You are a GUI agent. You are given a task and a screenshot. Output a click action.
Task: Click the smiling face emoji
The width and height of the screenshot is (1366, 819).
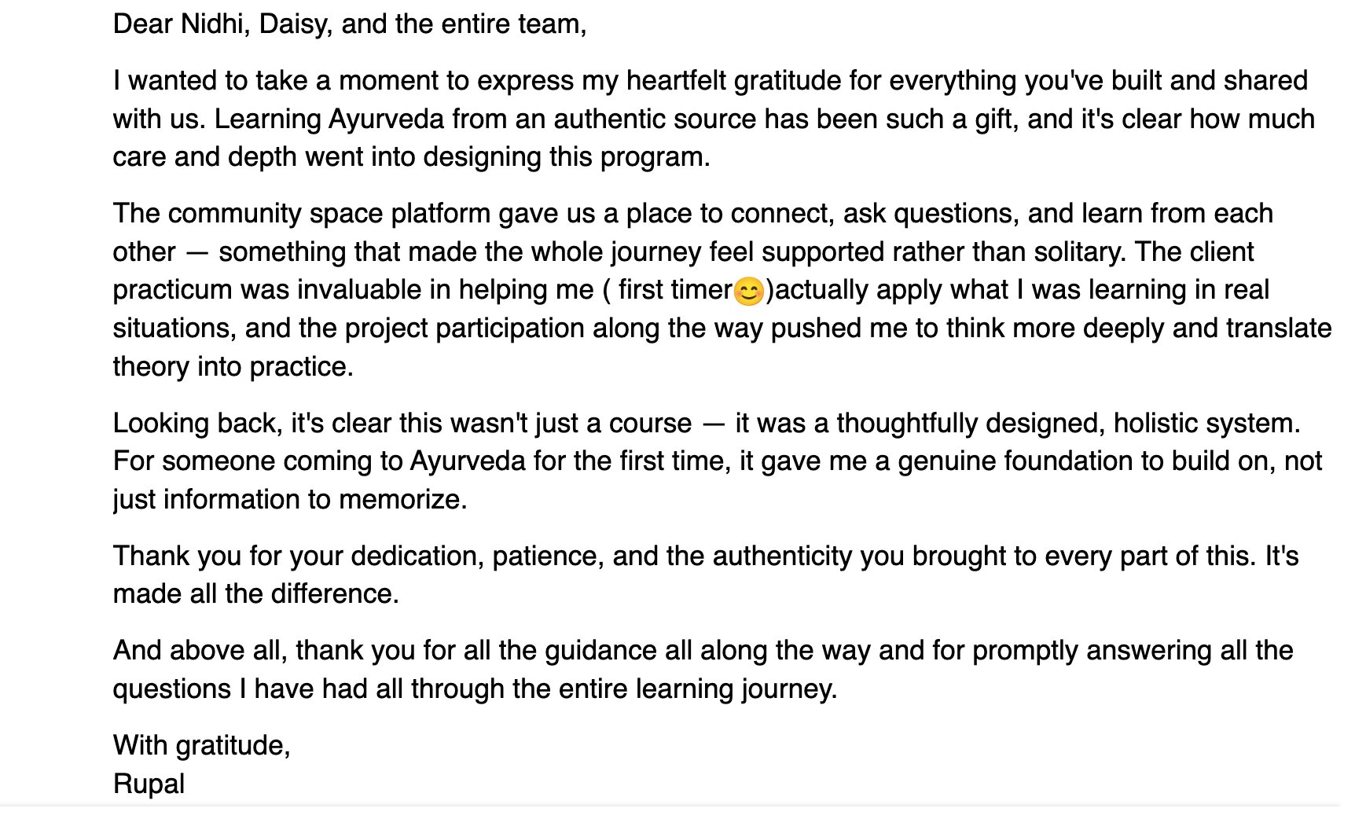(x=748, y=291)
